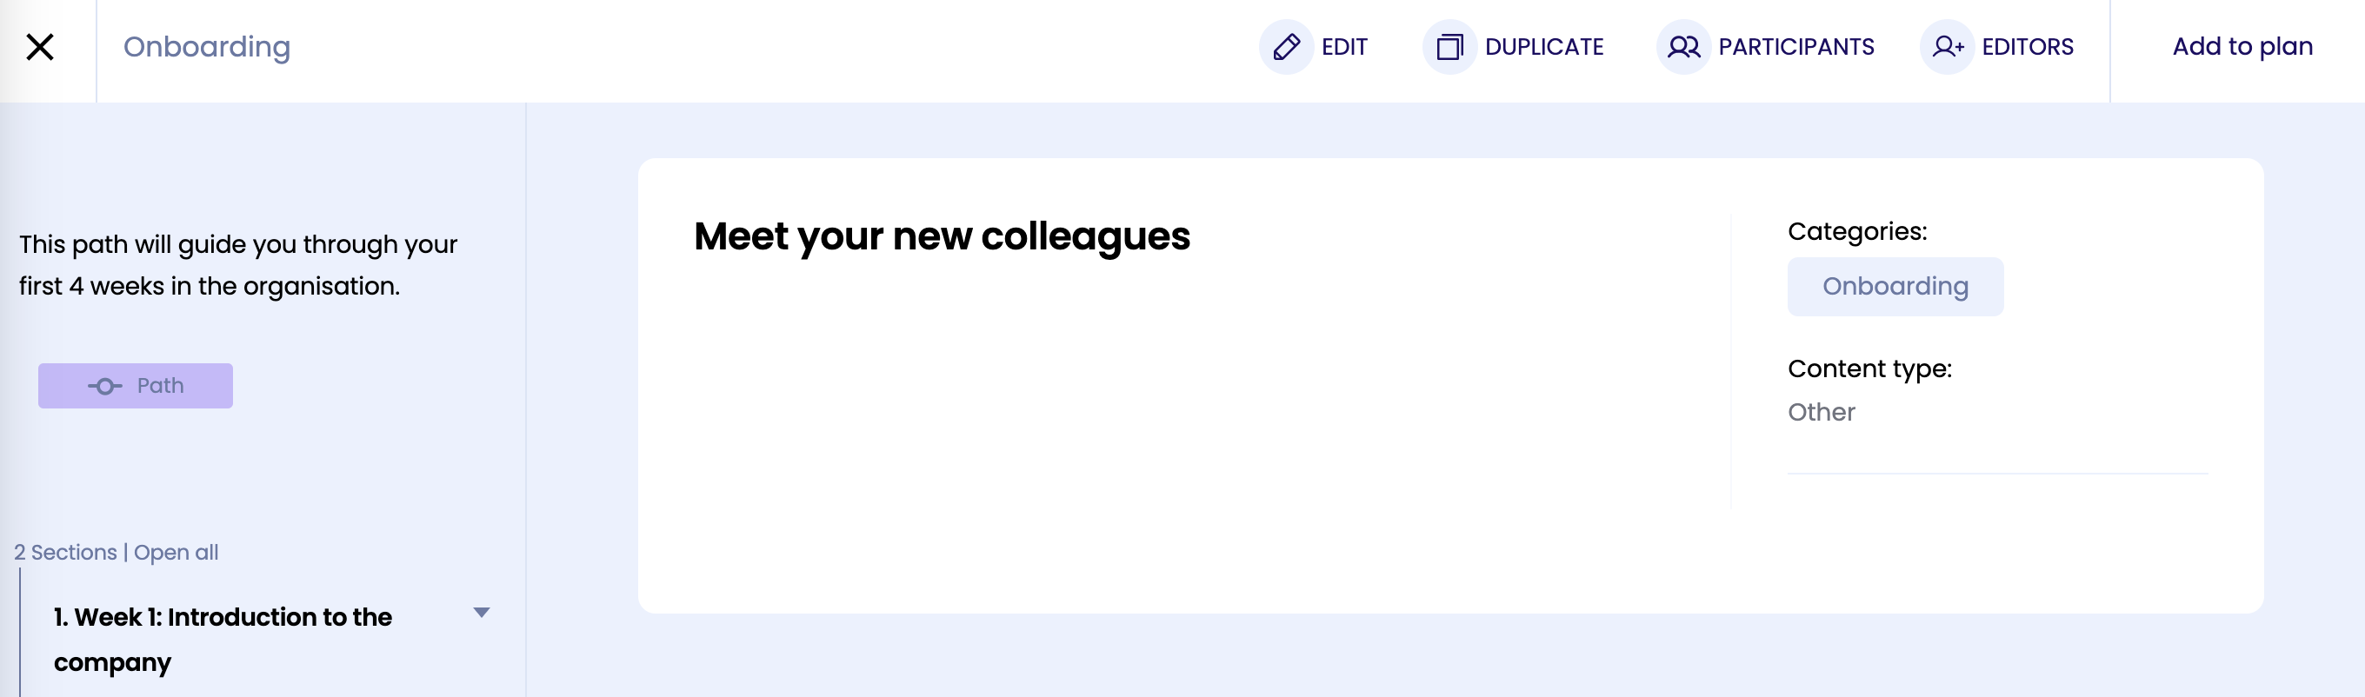Click the 2 Sections label
The image size is (2365, 697).
[65, 552]
